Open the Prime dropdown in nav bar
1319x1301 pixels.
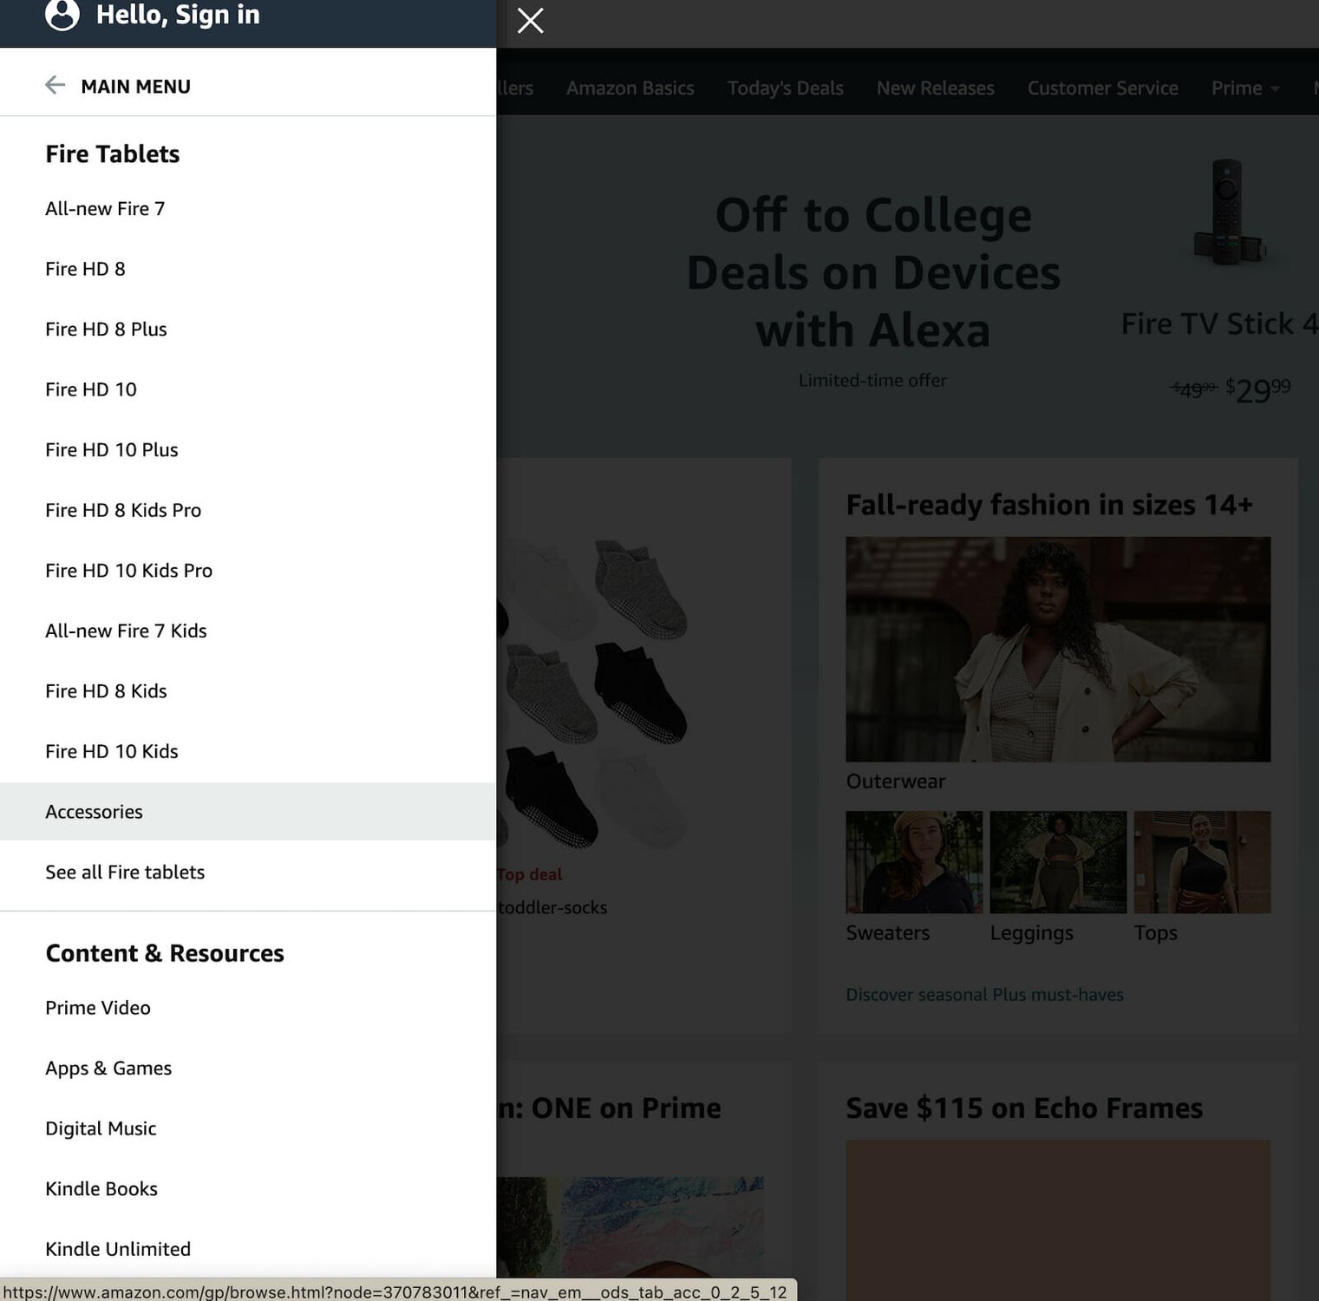[x=1244, y=88]
